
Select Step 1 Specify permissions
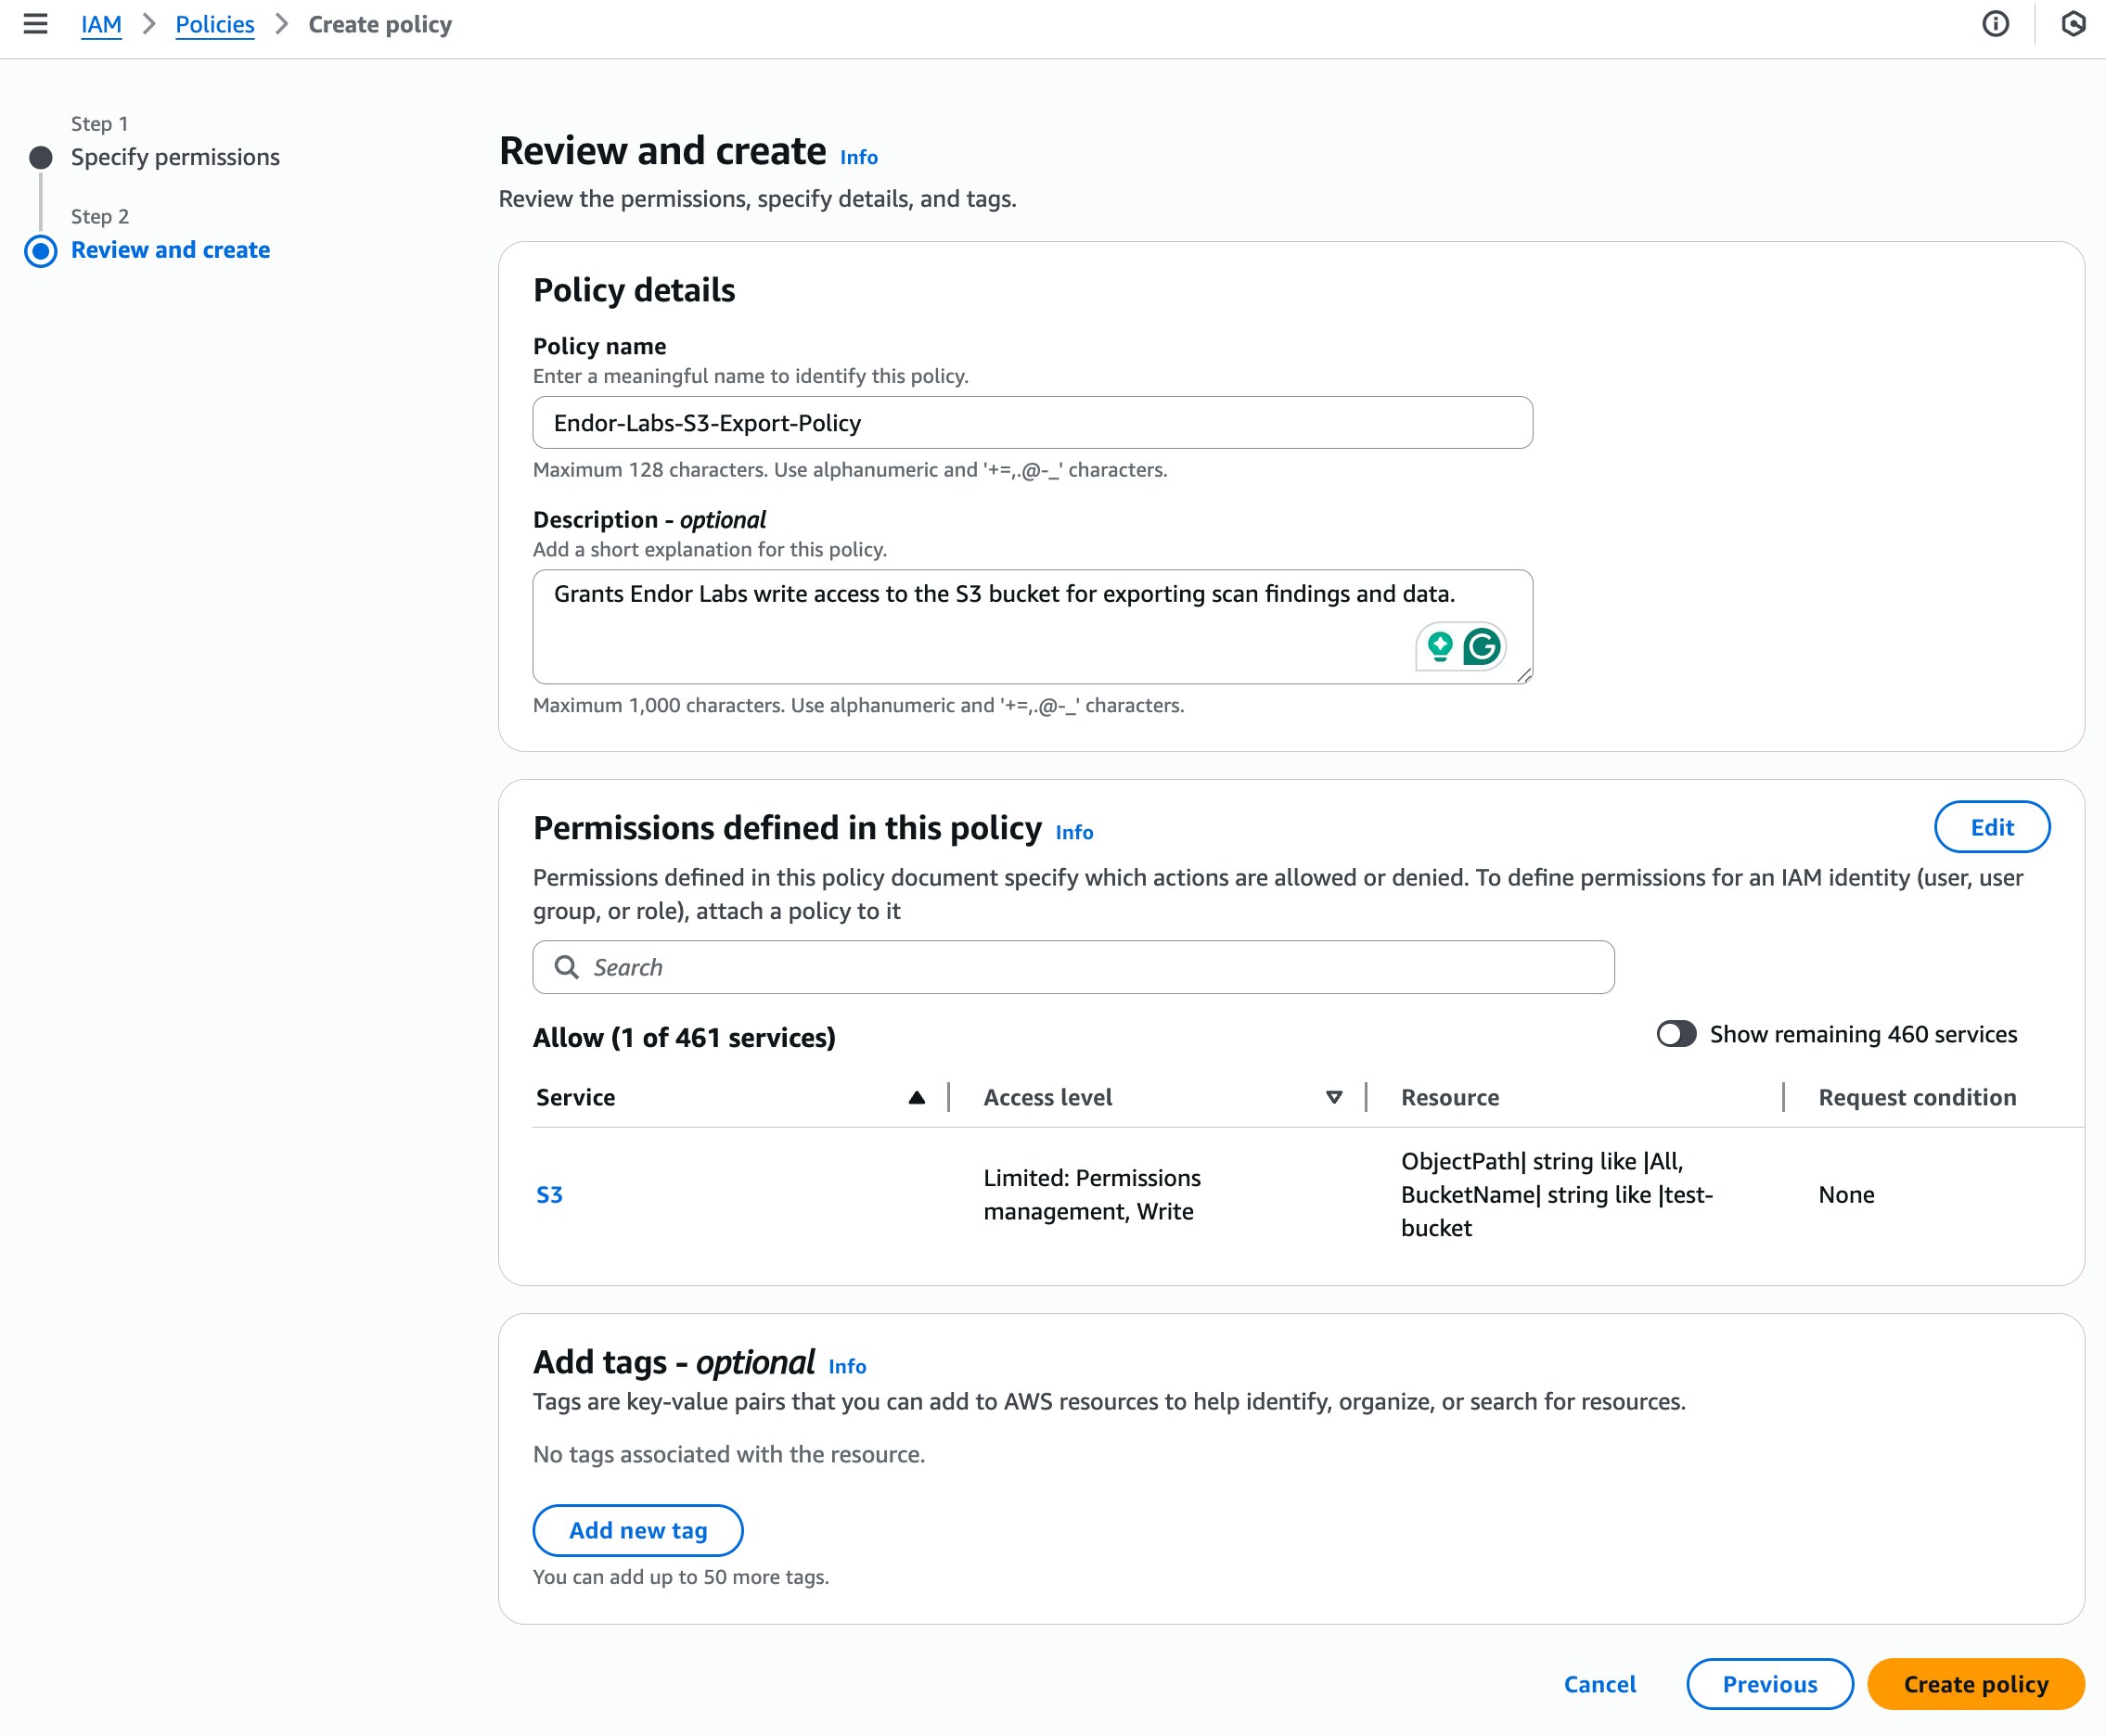pos(175,156)
